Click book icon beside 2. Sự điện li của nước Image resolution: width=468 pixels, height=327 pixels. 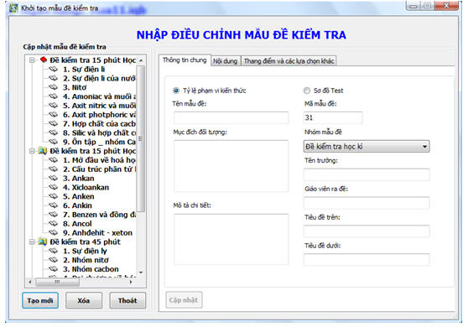click(53, 78)
